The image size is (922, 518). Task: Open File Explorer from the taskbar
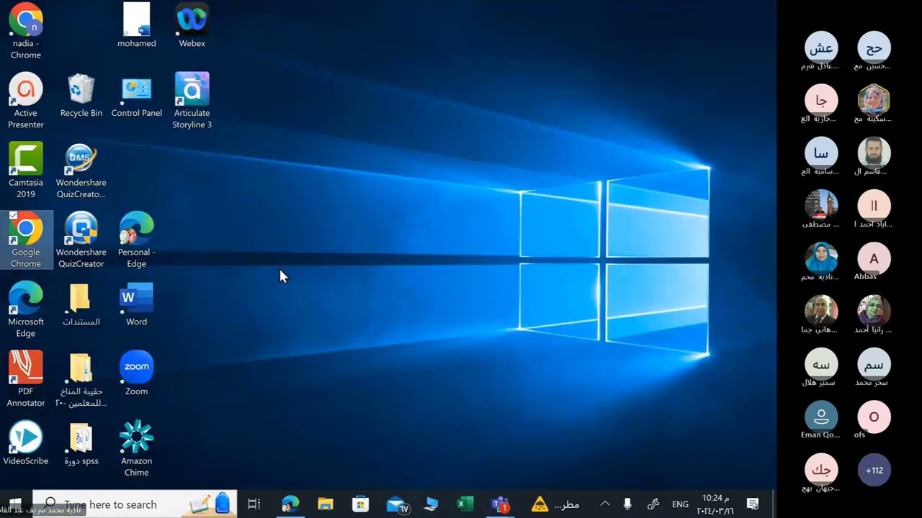tap(326, 504)
